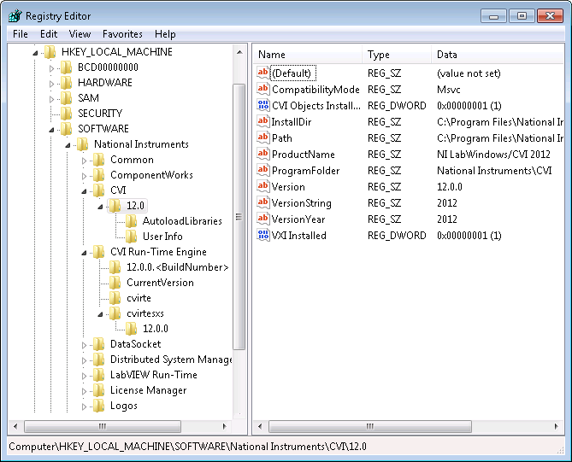
Task: Click the DWORD icon for CVI Objects Install
Action: coord(263,105)
